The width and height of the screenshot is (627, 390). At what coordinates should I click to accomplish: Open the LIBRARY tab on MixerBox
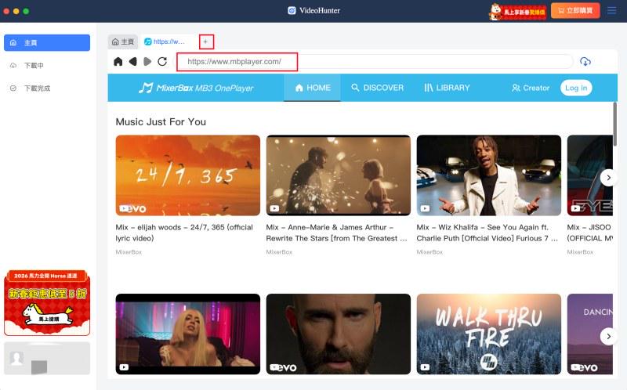pyautogui.click(x=447, y=88)
